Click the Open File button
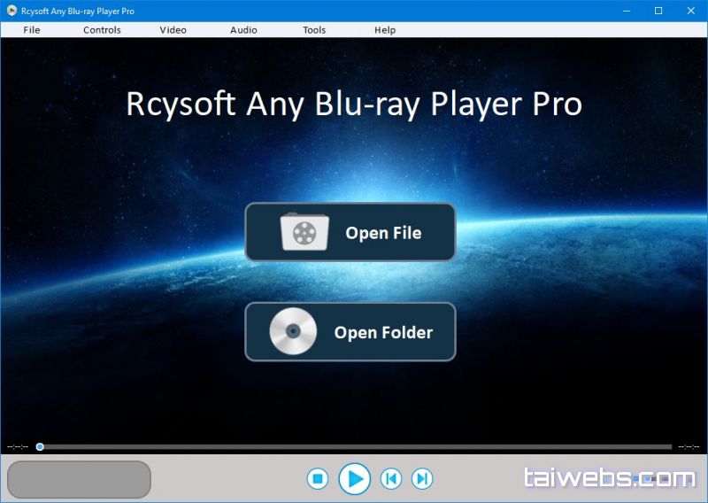The width and height of the screenshot is (708, 503). tap(350, 233)
